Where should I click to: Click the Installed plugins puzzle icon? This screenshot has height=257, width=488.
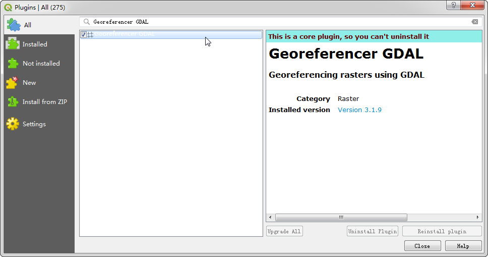click(13, 44)
